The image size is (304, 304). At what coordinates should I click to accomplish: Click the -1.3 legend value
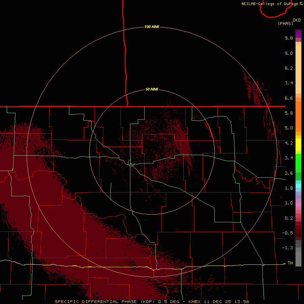pos(287,248)
